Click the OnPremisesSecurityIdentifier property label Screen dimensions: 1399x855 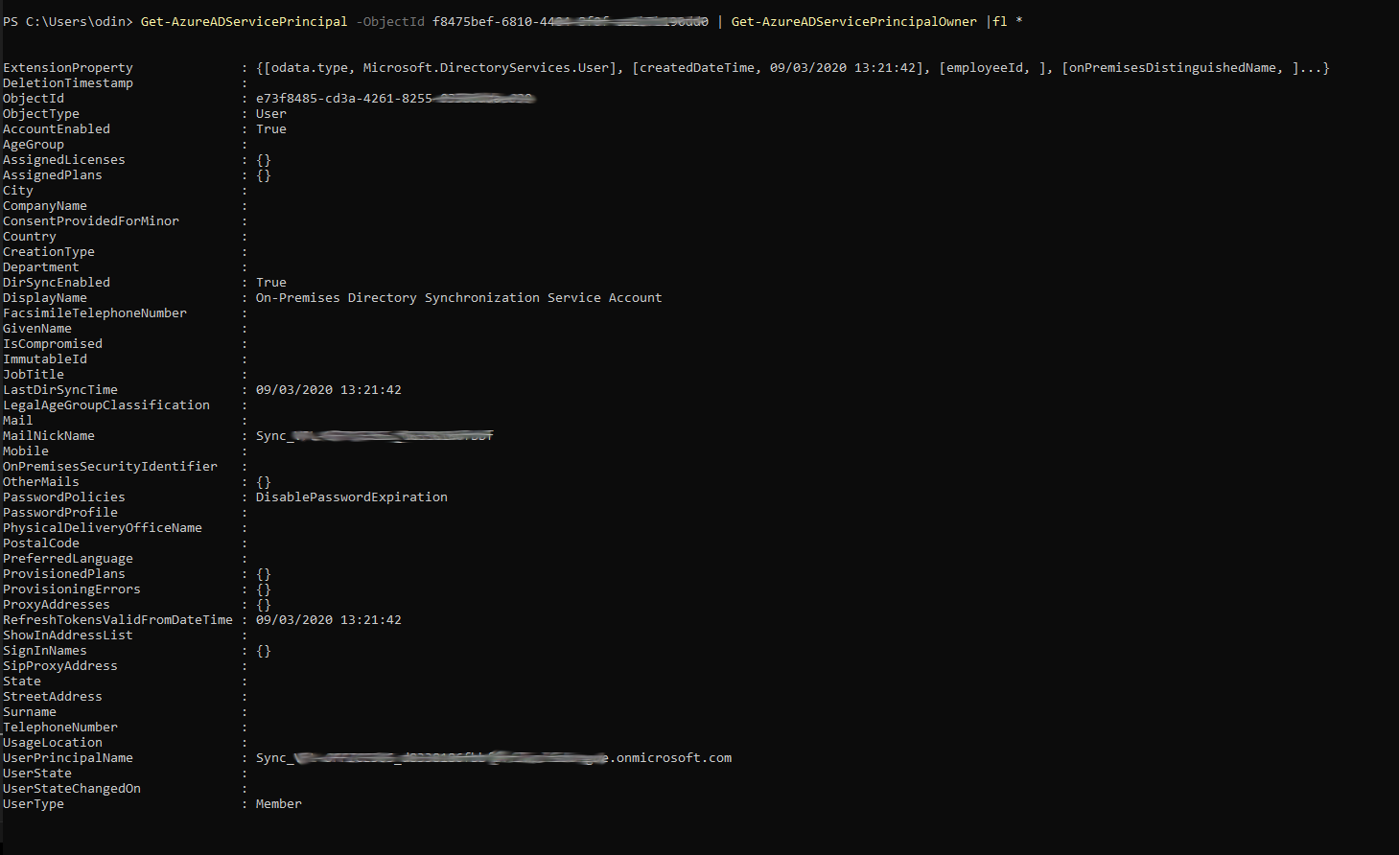click(110, 467)
